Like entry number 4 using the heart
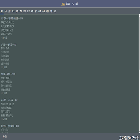 pos(2,119)
